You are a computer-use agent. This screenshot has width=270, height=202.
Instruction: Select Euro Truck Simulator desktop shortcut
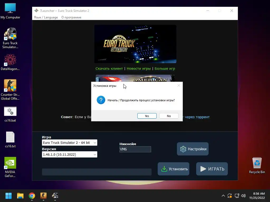[x=10, y=38]
